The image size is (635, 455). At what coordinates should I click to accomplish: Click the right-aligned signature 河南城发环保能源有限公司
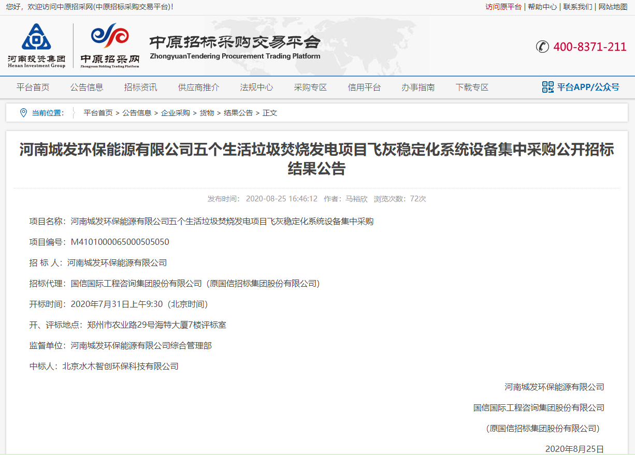[x=554, y=387]
